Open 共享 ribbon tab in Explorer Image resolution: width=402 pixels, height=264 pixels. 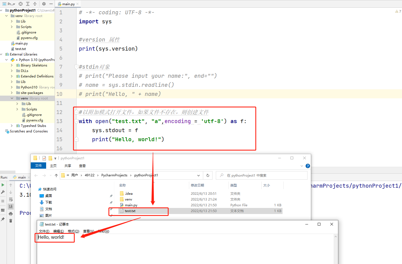point(68,166)
